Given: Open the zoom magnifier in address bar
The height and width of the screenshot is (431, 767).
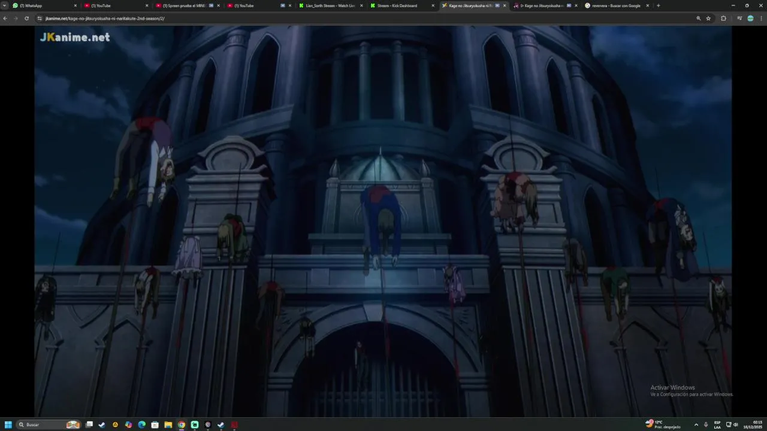Looking at the screenshot, I should tap(699, 19).
